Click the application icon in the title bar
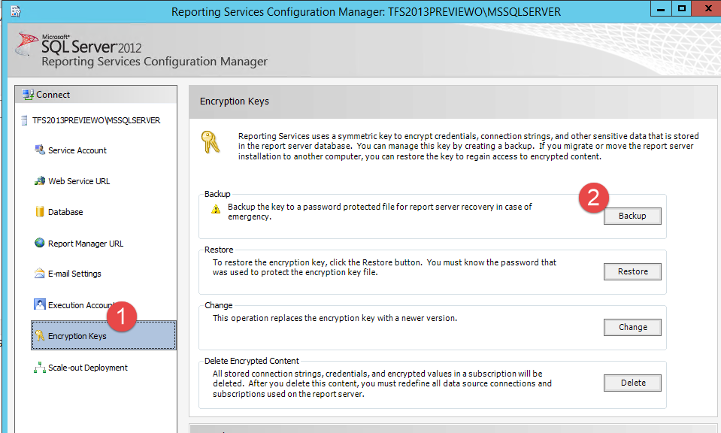Screen dimensions: 721x433 point(16,11)
